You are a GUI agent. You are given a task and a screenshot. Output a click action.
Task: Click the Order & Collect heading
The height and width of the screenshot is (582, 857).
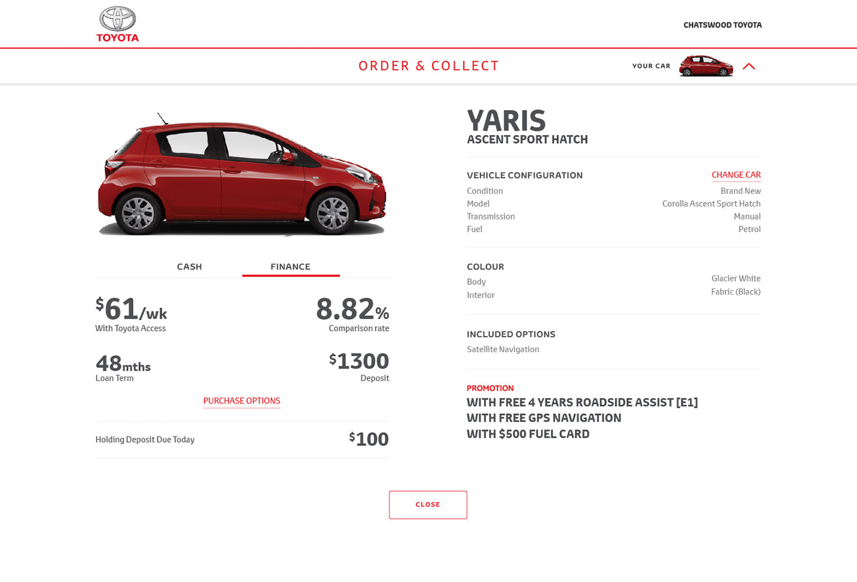pos(428,66)
